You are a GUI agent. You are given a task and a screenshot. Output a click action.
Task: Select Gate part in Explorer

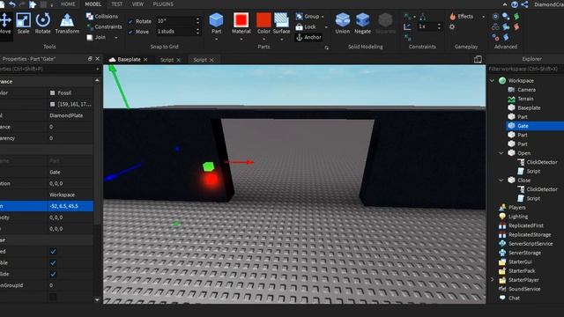point(523,126)
